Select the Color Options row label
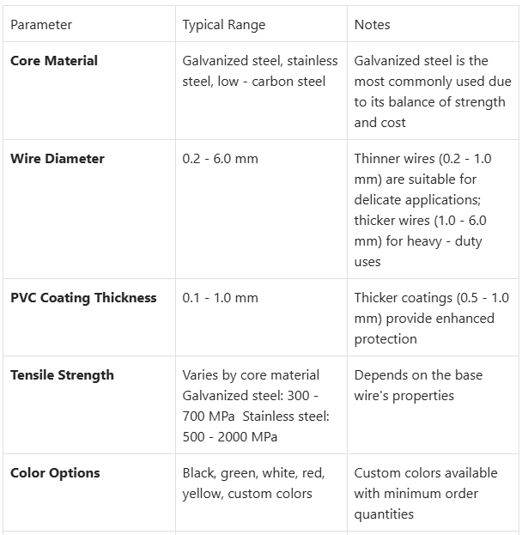 tap(55, 473)
